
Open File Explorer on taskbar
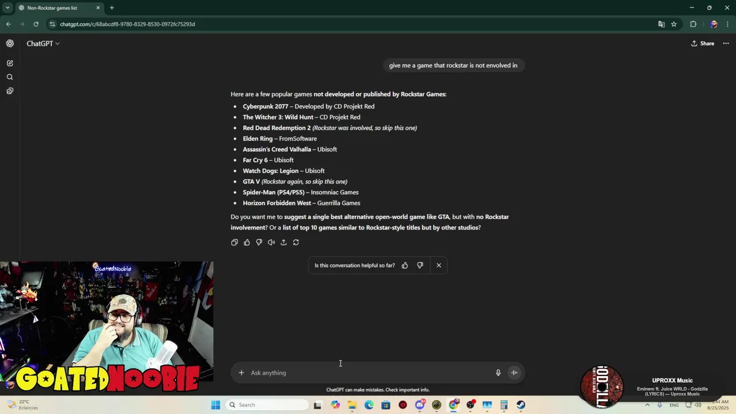352,405
